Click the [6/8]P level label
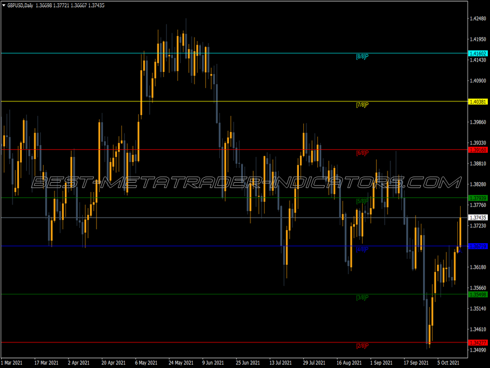Viewport: 490px width, 368px height. [362, 153]
